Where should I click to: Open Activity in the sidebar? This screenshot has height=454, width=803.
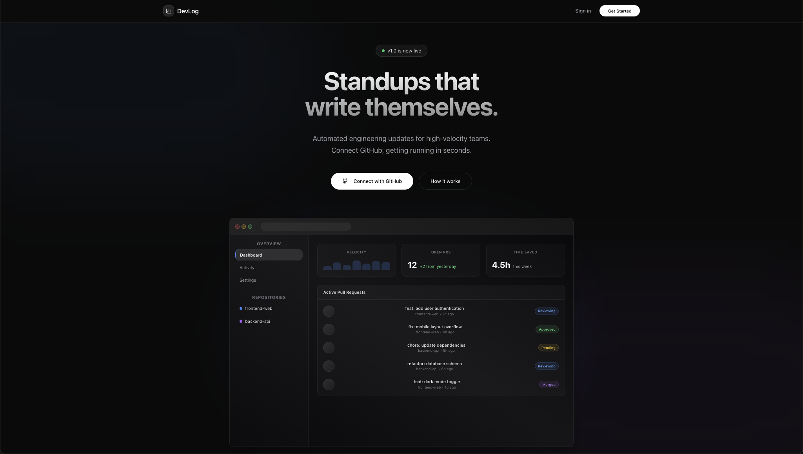click(247, 268)
